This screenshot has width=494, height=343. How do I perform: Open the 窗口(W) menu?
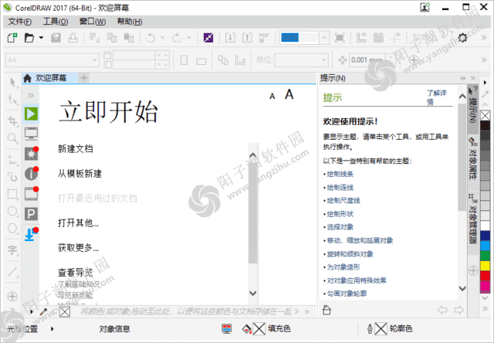point(93,22)
